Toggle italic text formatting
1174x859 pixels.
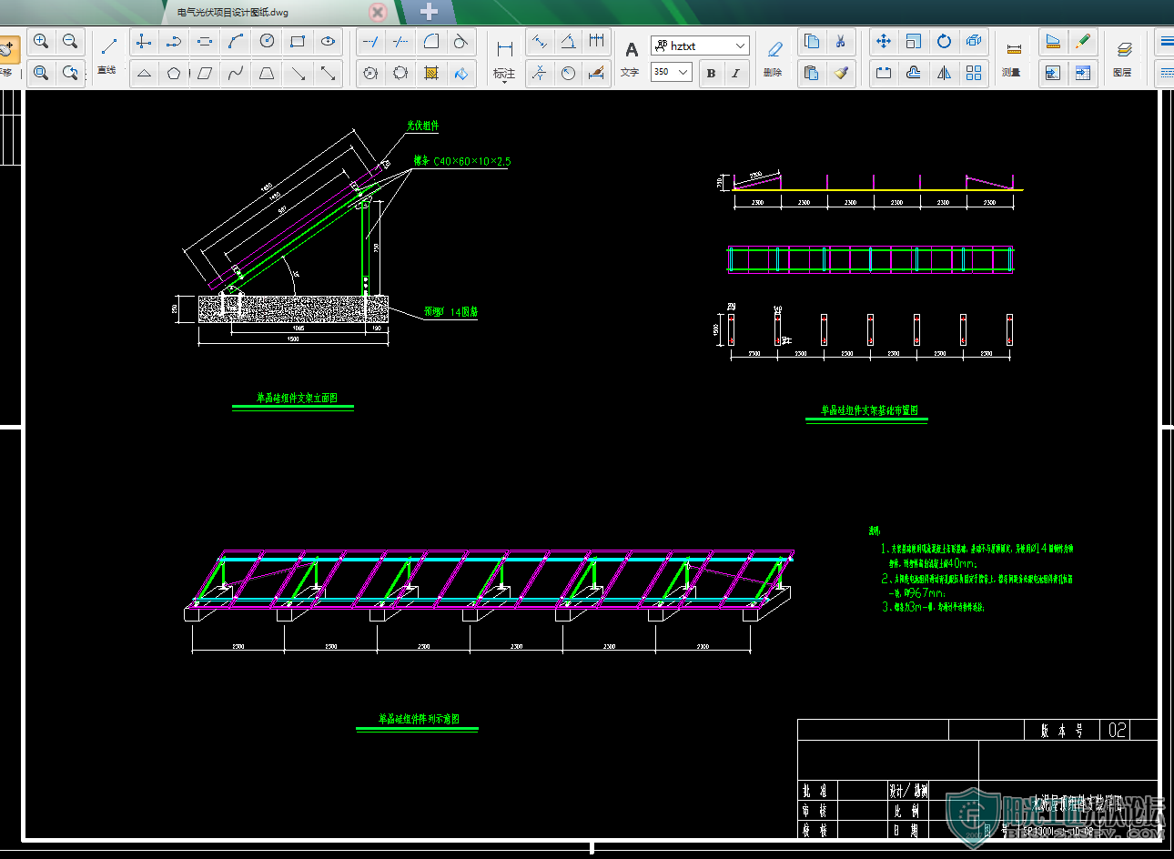click(735, 73)
